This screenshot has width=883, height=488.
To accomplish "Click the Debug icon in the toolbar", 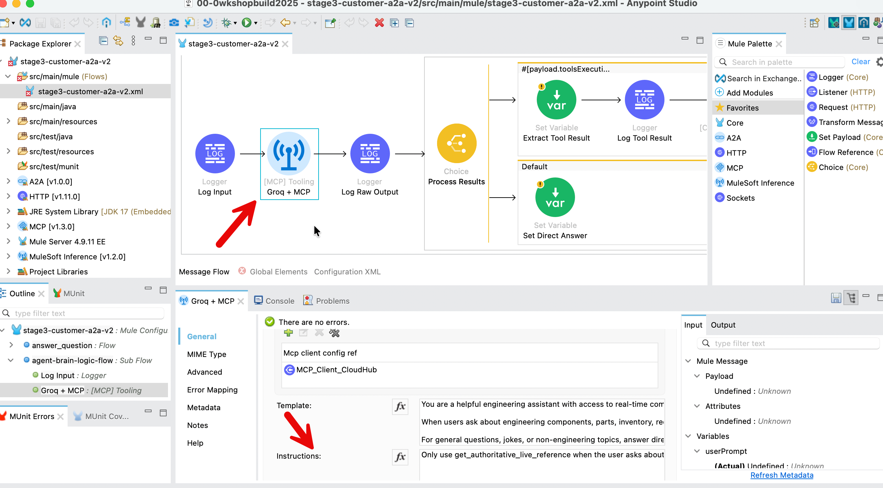I will click(227, 23).
